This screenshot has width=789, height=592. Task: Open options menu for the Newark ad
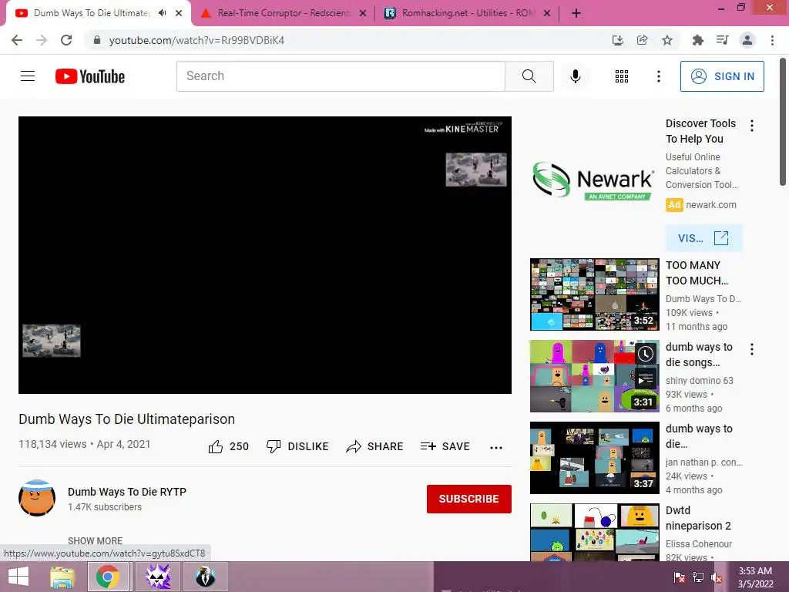coord(752,126)
